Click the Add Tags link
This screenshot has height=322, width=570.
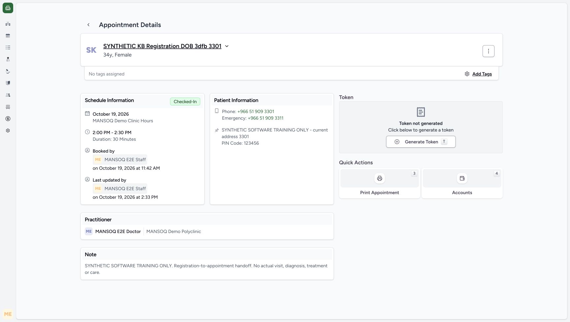click(x=482, y=74)
